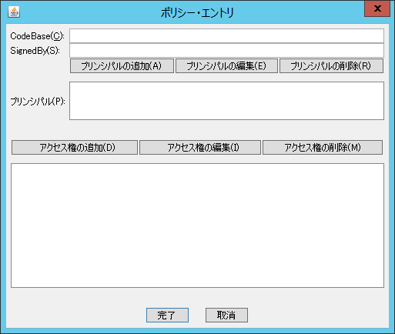This screenshot has height=334, width=395.
Task: Cancel with the 取消 button
Action: click(x=226, y=315)
